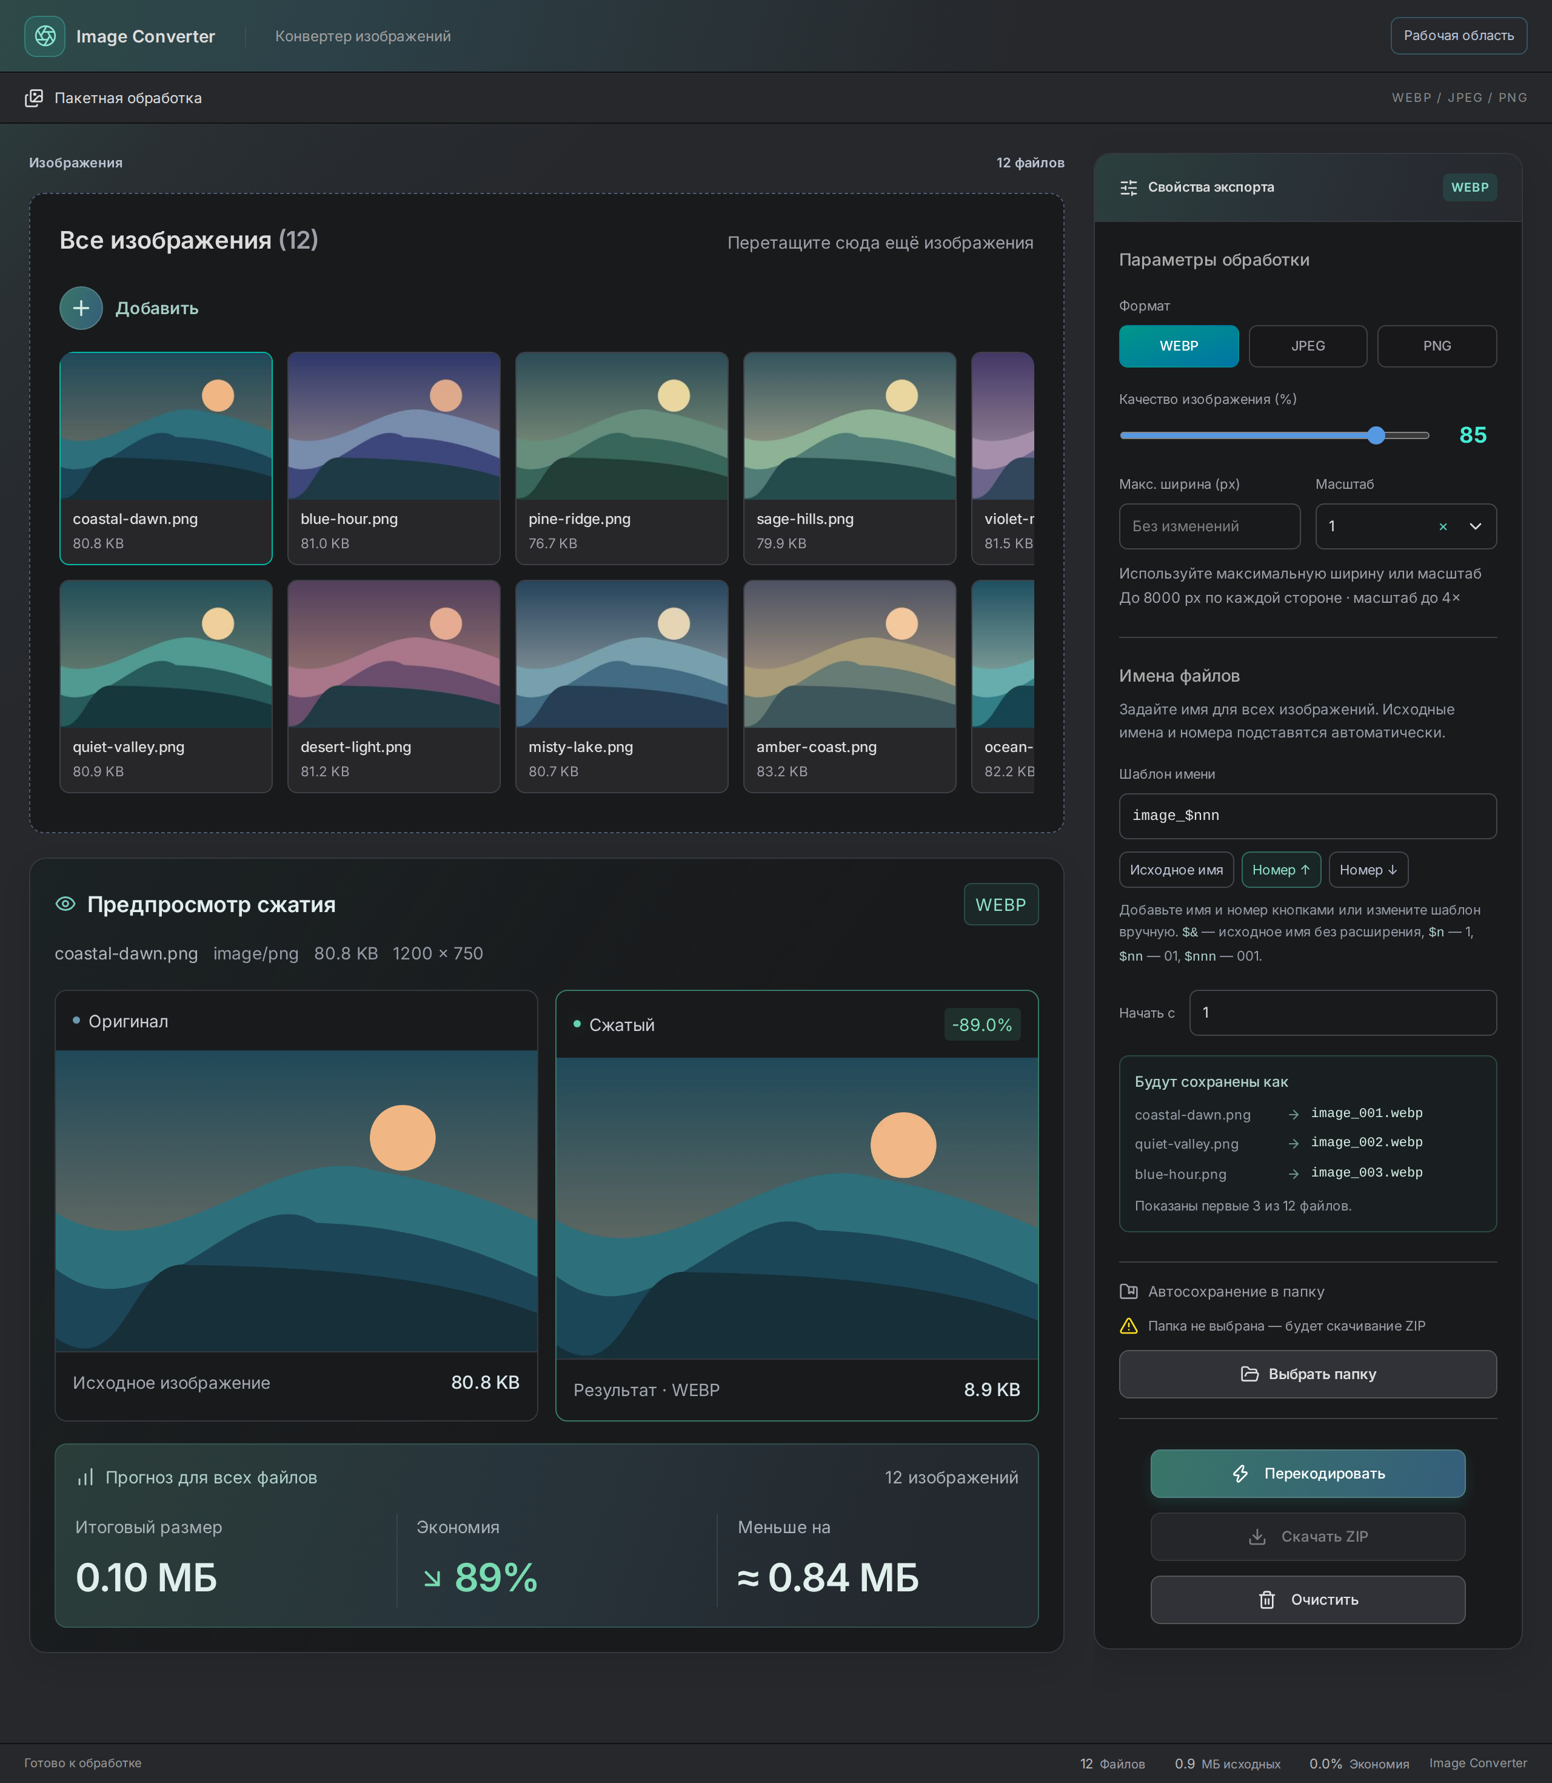Viewport: 1552px width, 1783px height.
Task: Click the Пакетная обработка section title
Action: coord(128,98)
